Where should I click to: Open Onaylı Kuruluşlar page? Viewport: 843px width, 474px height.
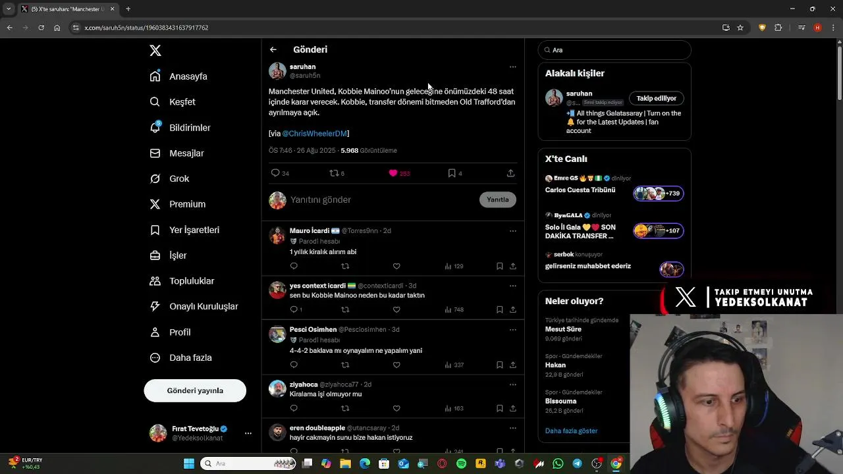[194, 307]
